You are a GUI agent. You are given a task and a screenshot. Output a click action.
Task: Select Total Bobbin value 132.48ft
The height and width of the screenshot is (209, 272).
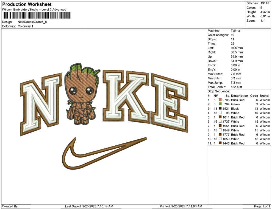[x=236, y=87]
